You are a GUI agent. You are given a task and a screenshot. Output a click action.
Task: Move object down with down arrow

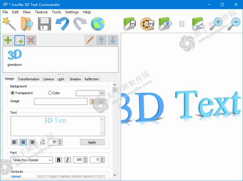(113, 40)
